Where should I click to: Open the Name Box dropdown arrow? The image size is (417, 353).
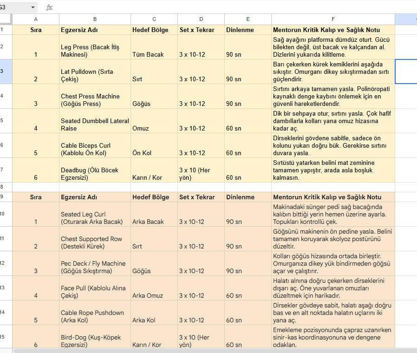point(33,7)
